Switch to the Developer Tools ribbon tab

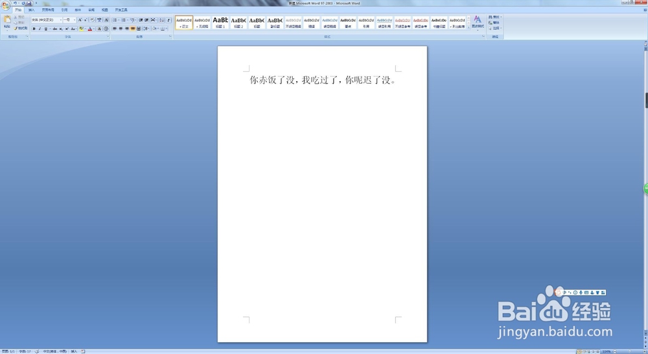tap(121, 10)
